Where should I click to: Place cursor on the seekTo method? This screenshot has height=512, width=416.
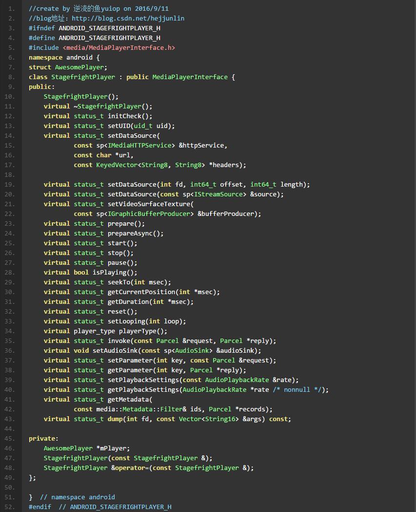(119, 282)
